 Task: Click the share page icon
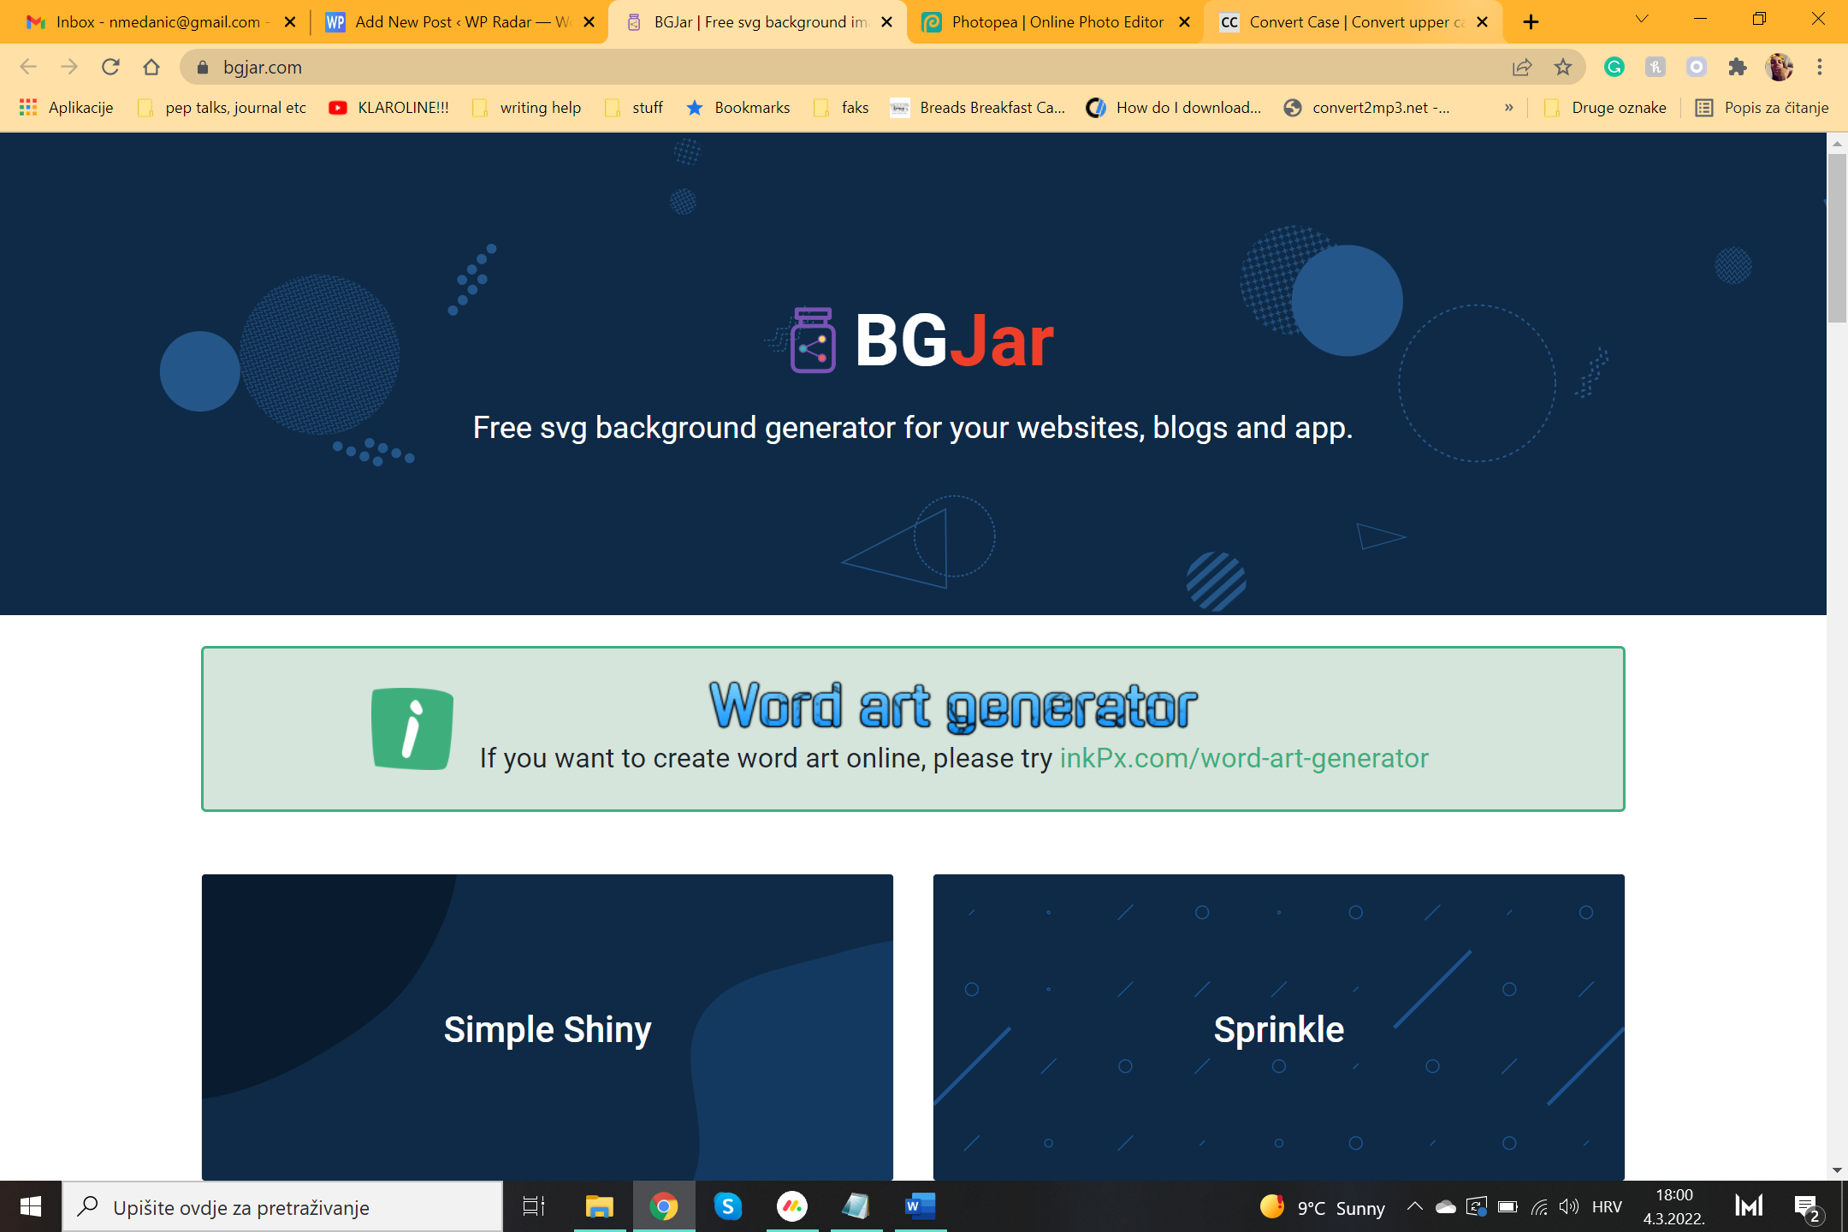click(1522, 67)
